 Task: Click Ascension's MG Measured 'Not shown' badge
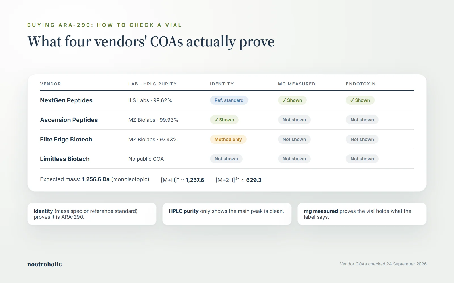pos(294,120)
